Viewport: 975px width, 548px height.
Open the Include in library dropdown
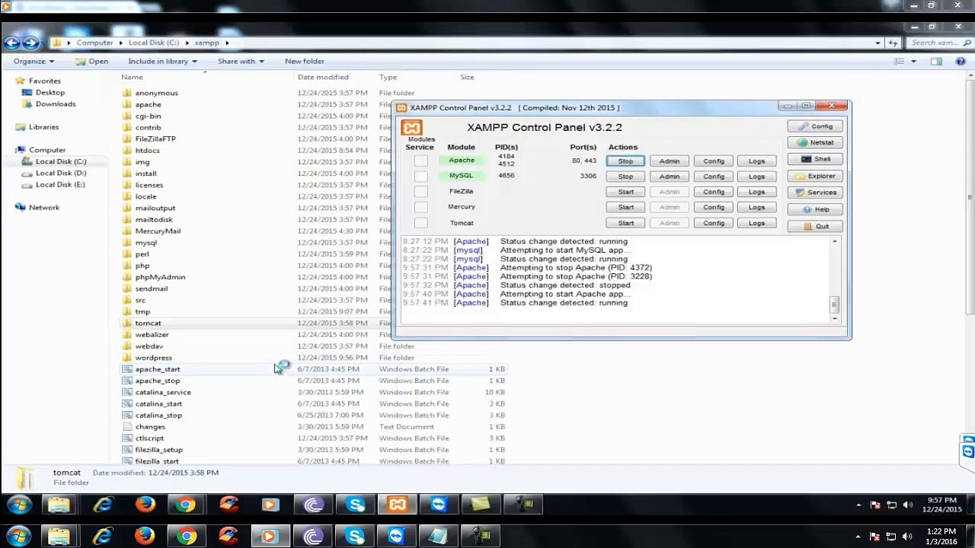coord(162,61)
